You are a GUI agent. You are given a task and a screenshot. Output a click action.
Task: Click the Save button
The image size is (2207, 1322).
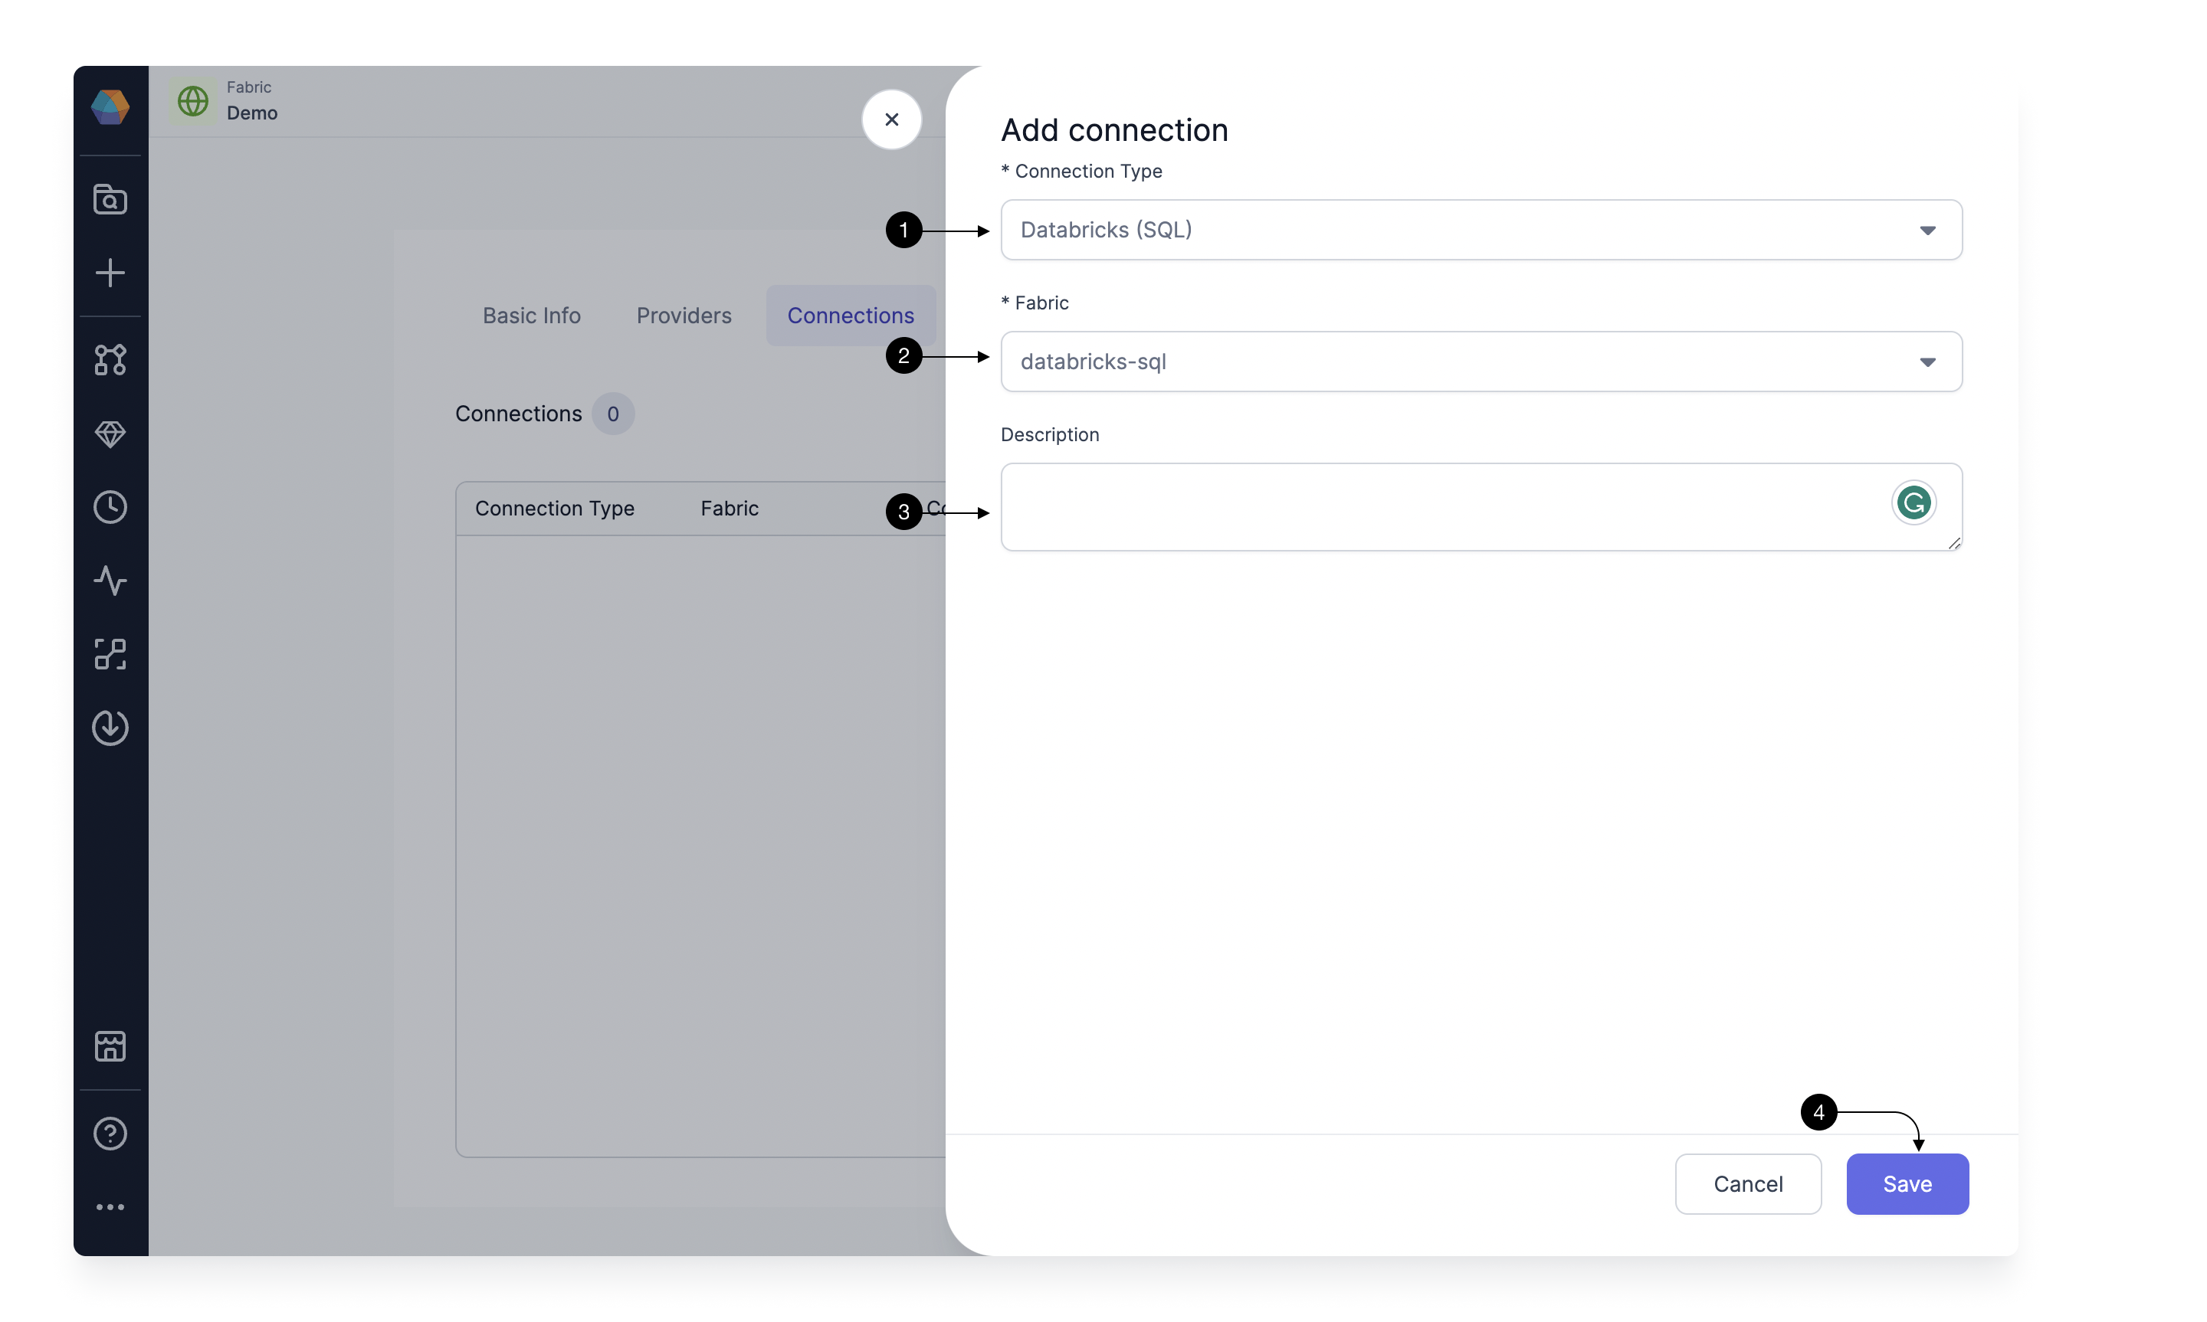point(1907,1184)
